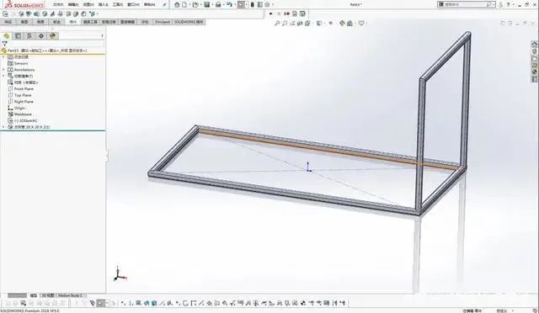Open the 插入 menu

point(103,5)
